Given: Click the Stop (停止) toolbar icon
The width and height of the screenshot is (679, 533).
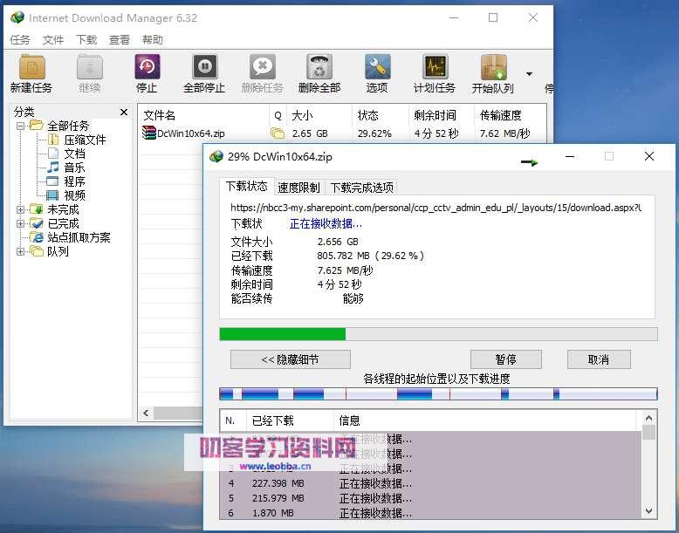Looking at the screenshot, I should [x=147, y=67].
